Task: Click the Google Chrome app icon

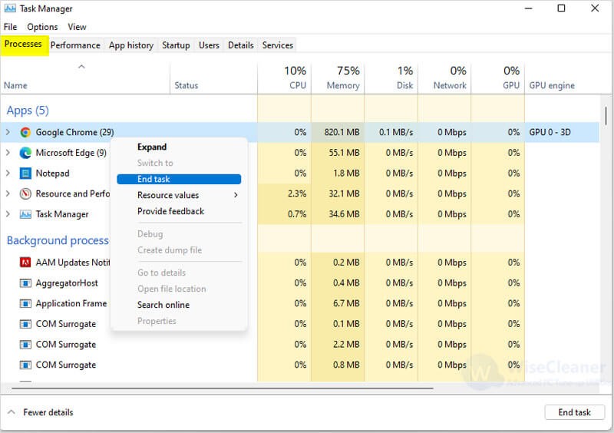Action: pyautogui.click(x=25, y=133)
